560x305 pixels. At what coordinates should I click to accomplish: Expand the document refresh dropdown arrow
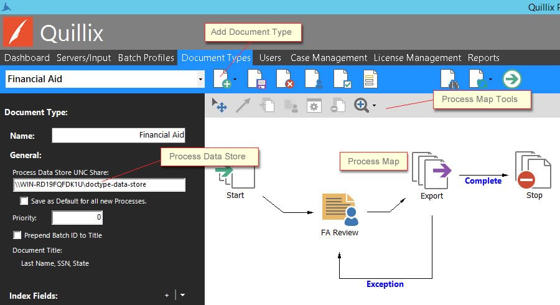(x=490, y=79)
